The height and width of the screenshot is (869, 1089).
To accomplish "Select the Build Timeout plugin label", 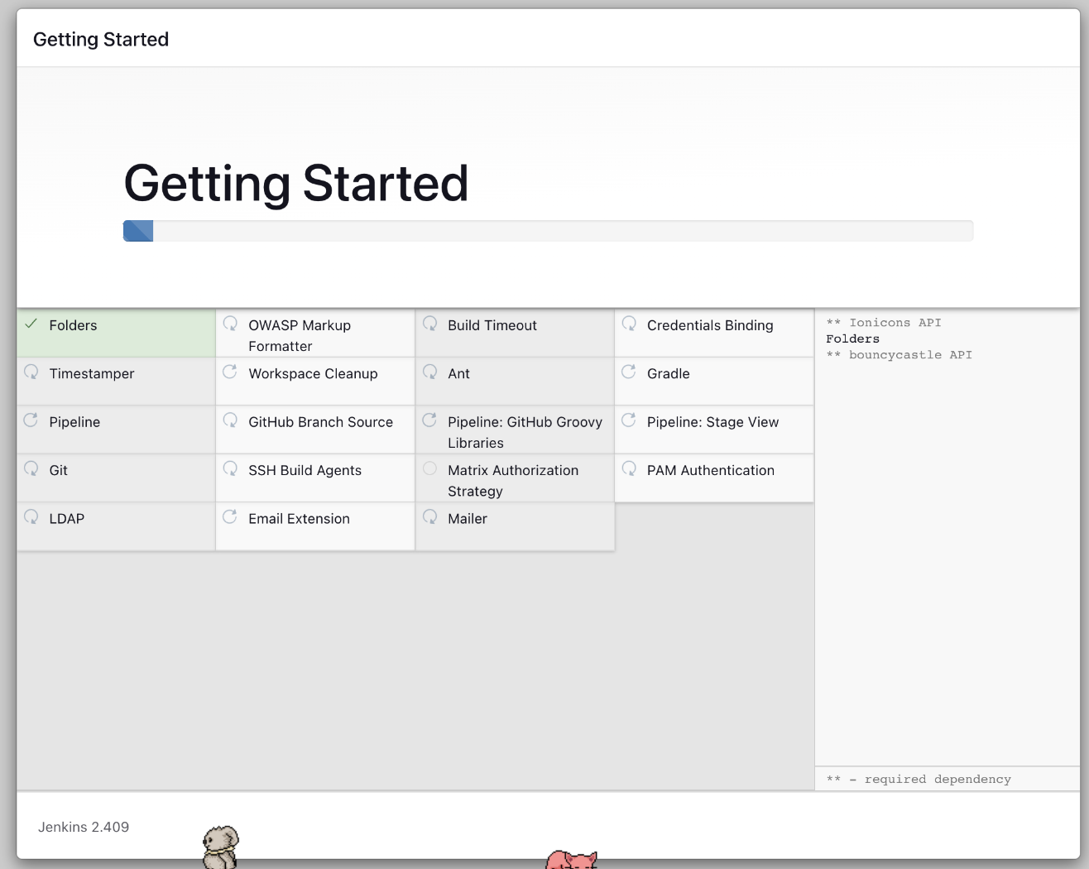I will click(x=492, y=325).
